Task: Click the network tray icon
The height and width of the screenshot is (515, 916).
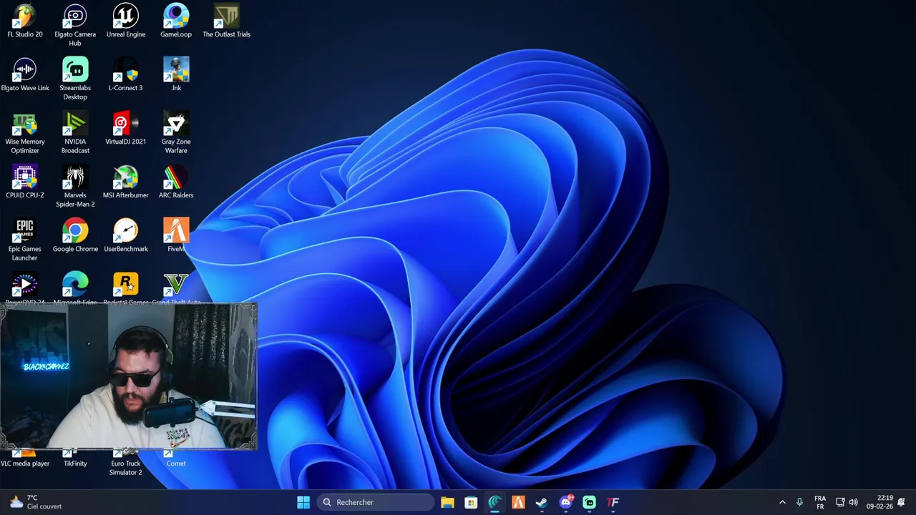Action: (840, 502)
